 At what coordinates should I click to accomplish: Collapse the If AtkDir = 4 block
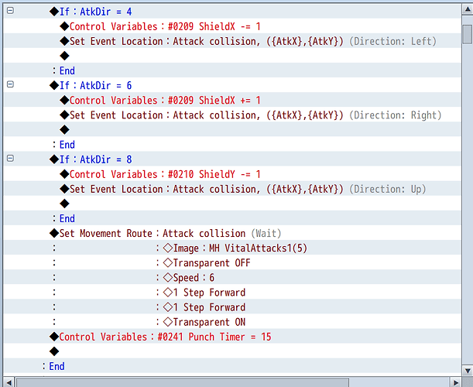10,11
